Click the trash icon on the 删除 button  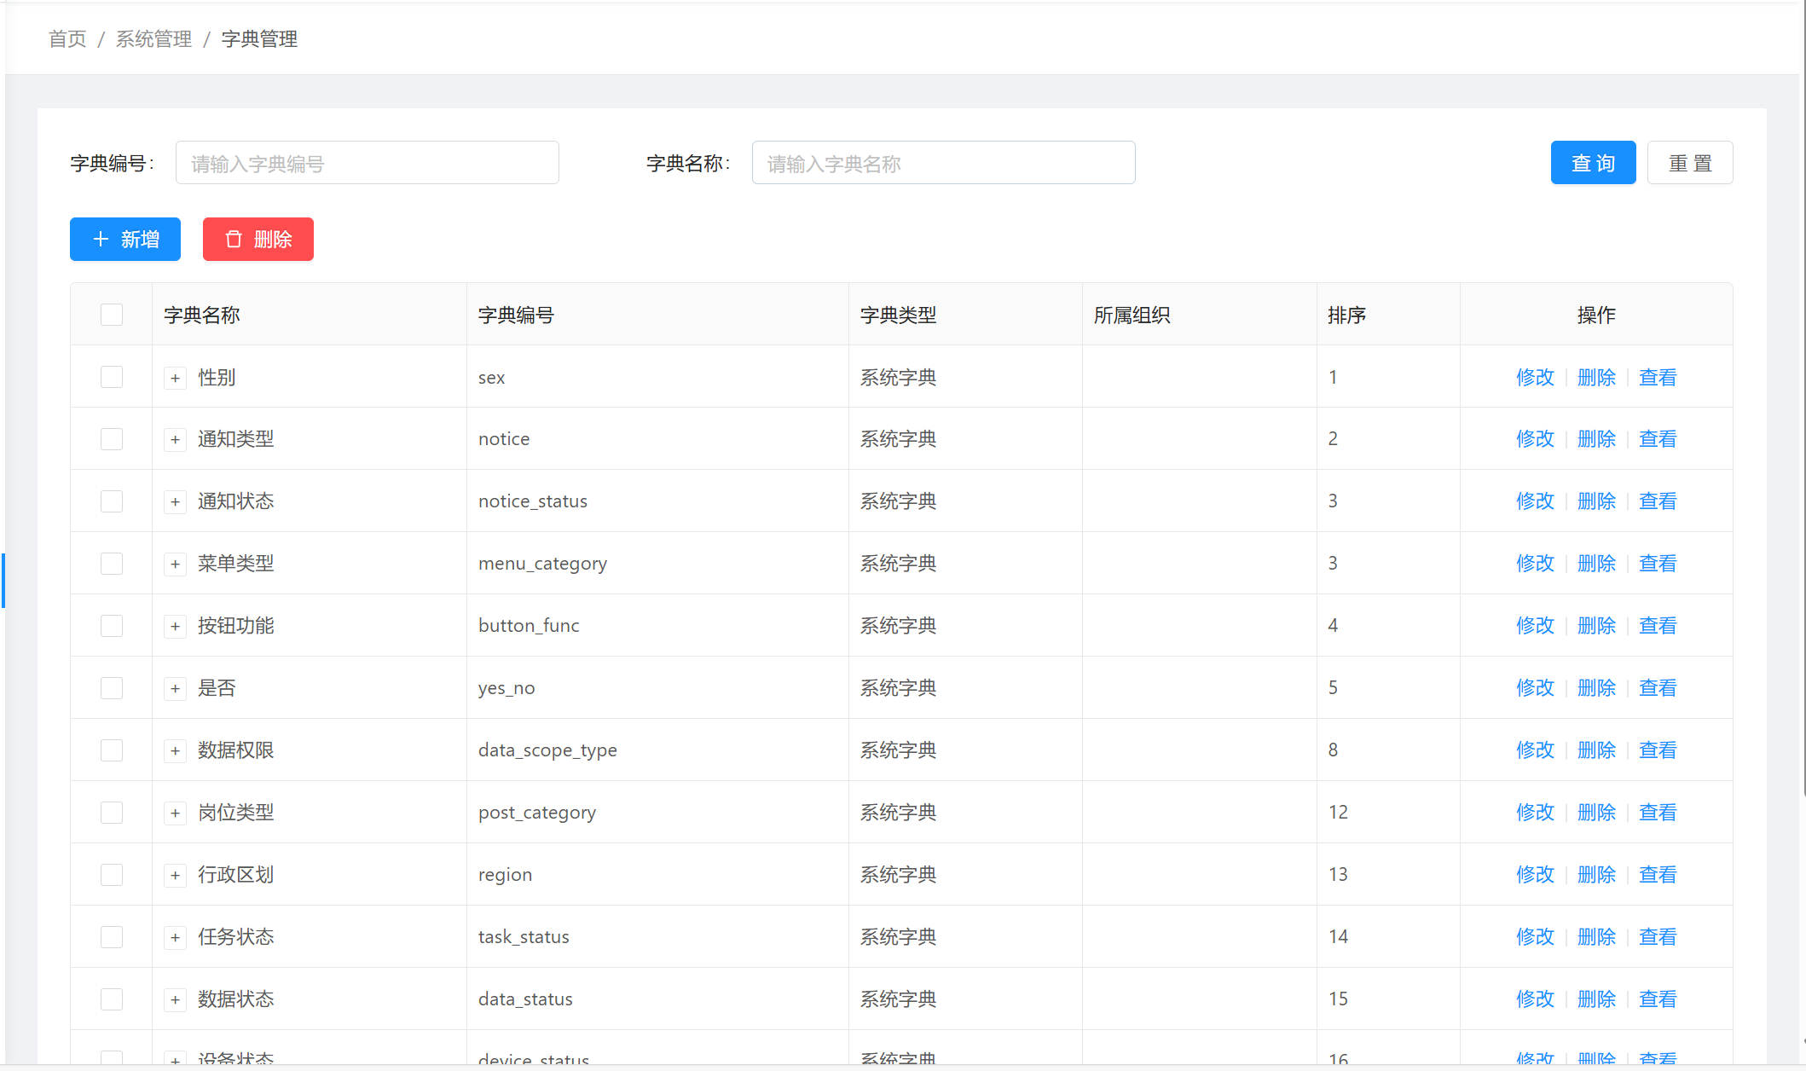click(x=234, y=240)
